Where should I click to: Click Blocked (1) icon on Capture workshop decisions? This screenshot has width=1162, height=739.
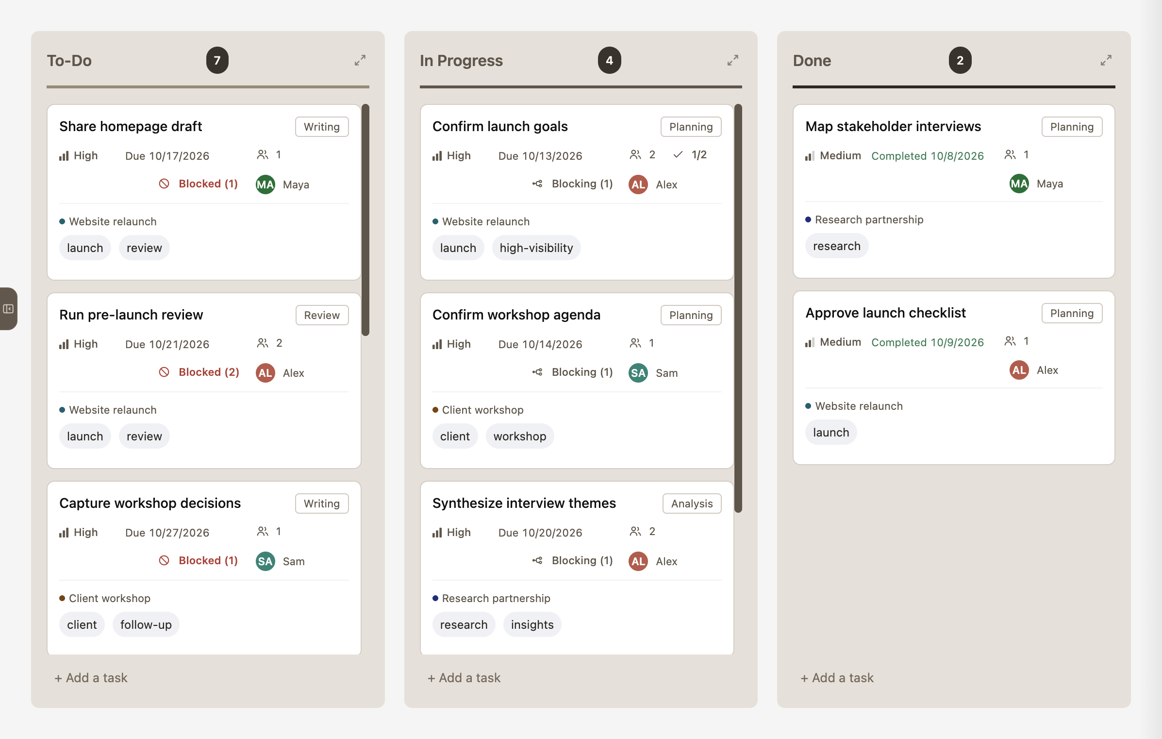point(164,560)
